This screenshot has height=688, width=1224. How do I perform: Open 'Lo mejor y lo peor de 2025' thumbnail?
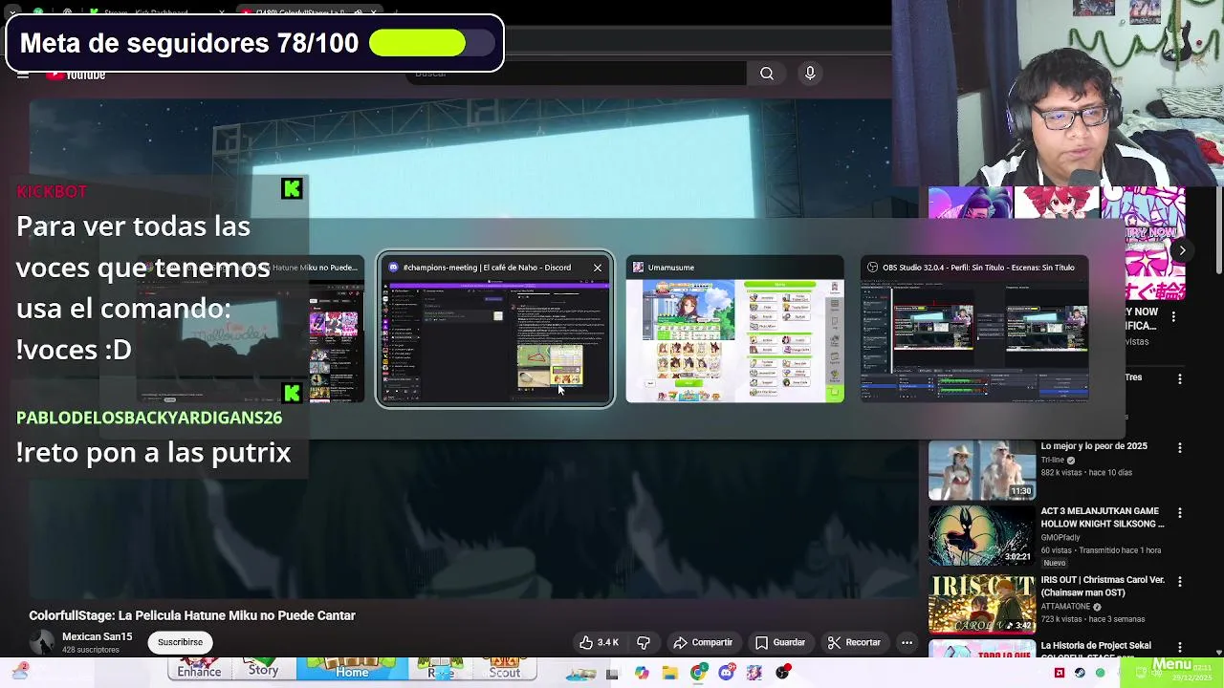coord(981,469)
